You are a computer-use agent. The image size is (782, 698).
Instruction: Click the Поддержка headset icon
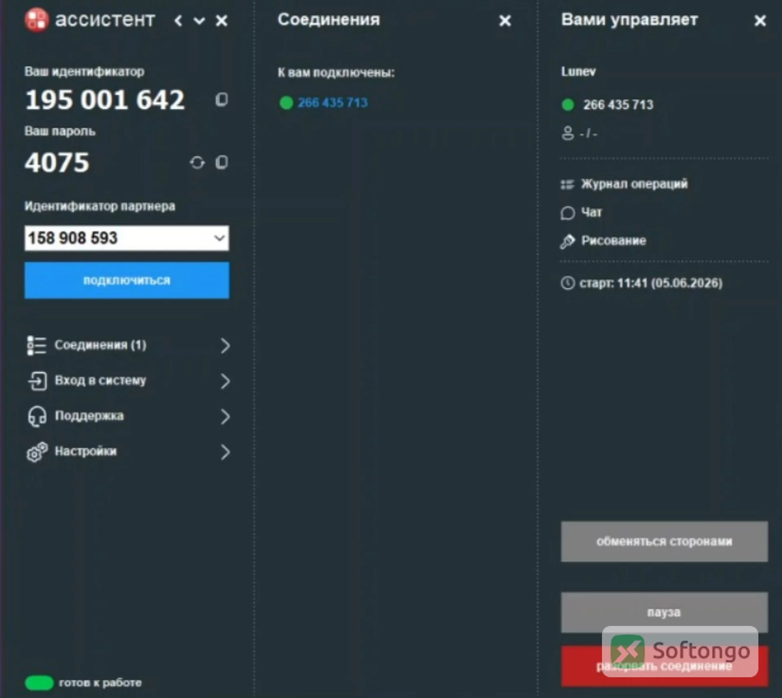pyautogui.click(x=37, y=416)
